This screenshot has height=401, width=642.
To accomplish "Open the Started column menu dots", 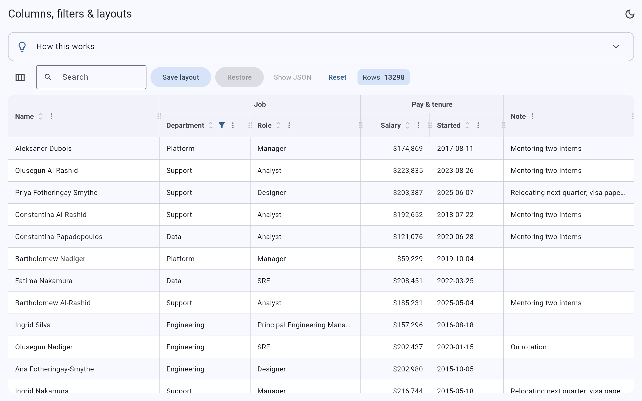I will point(478,126).
